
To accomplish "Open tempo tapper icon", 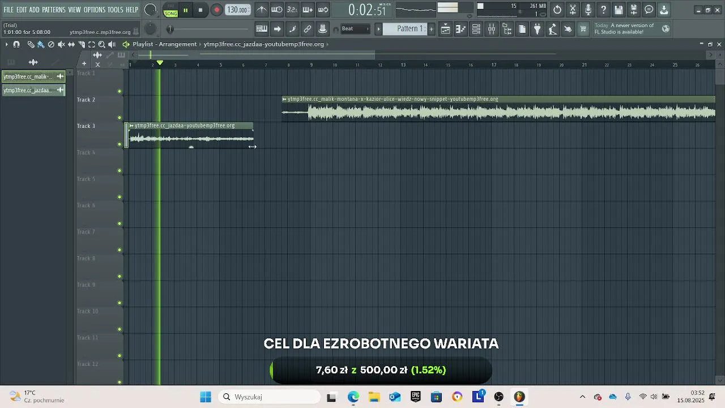I will [x=553, y=29].
